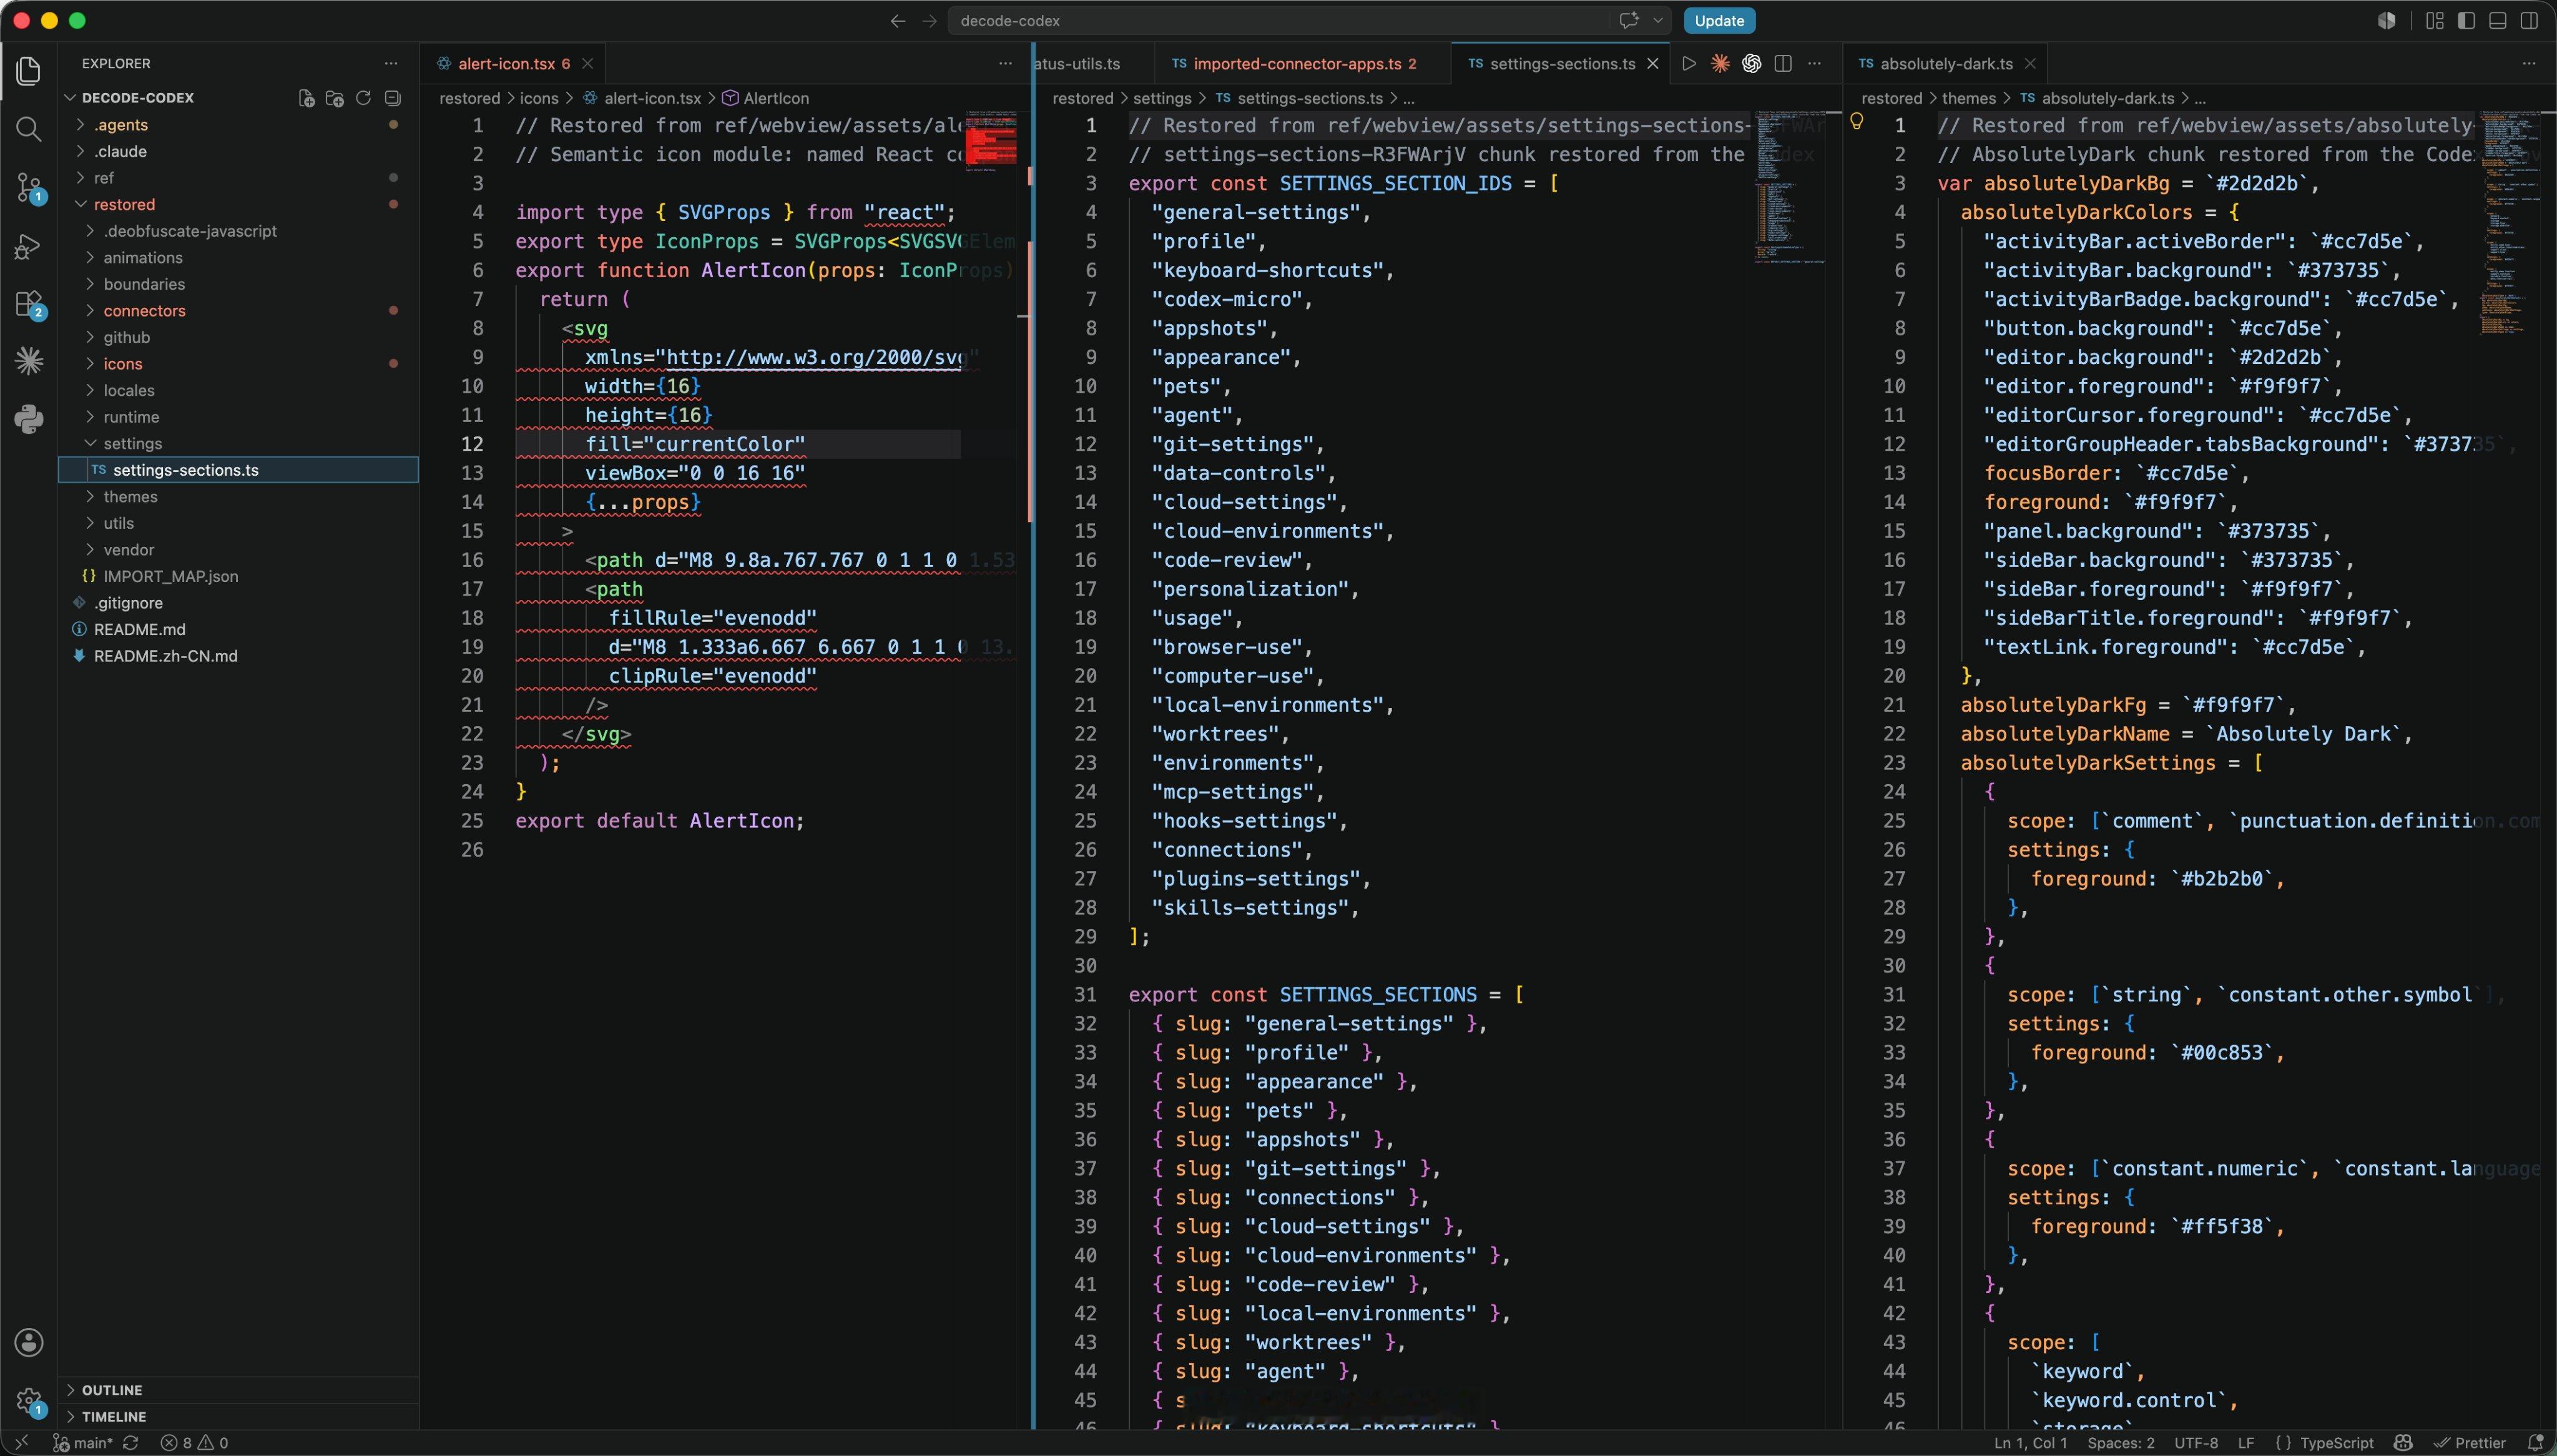Click the blue Update button
Viewport: 2557px width, 1456px height.
click(1719, 21)
